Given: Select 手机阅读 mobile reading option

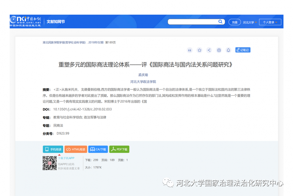Looking at the screenshot, I should coord(53,149).
